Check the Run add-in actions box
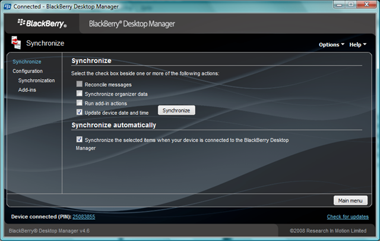The width and height of the screenshot is (380, 241). tap(79, 103)
